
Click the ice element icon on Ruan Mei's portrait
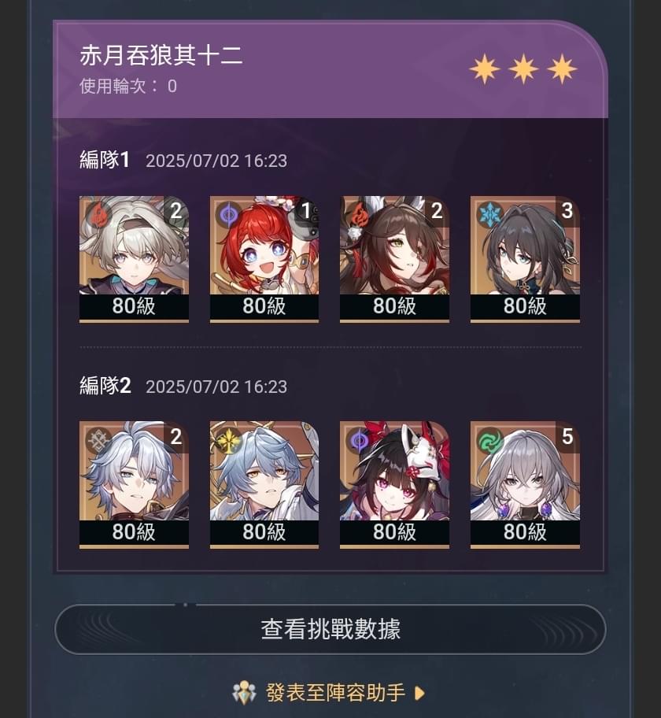489,214
